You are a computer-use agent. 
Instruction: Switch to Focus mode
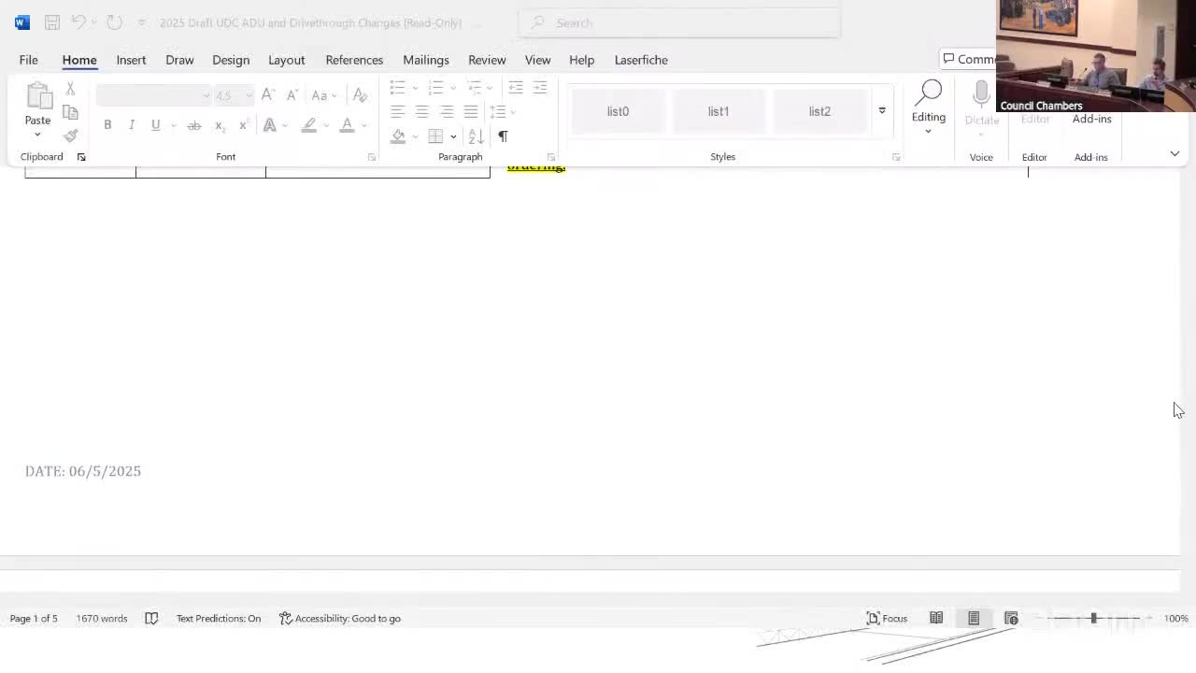point(887,618)
